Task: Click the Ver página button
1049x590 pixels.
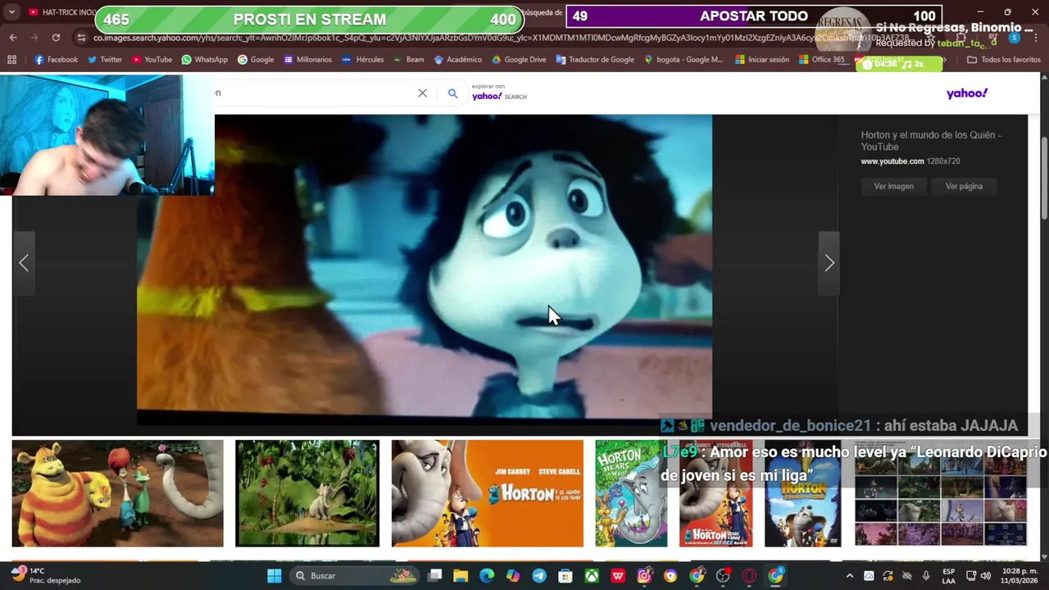Action: (x=964, y=186)
